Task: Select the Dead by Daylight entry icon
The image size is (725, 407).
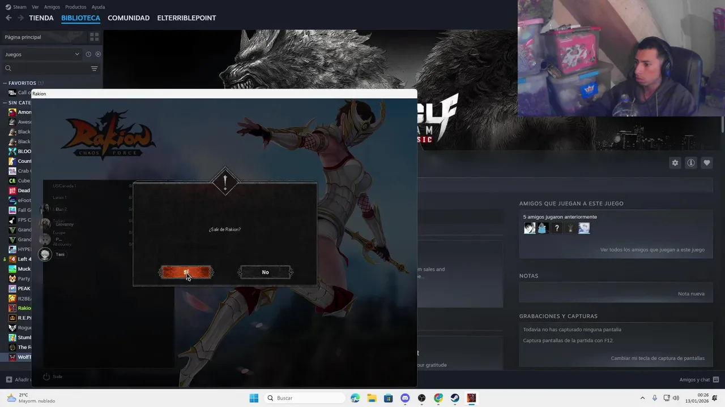Action: point(12,190)
